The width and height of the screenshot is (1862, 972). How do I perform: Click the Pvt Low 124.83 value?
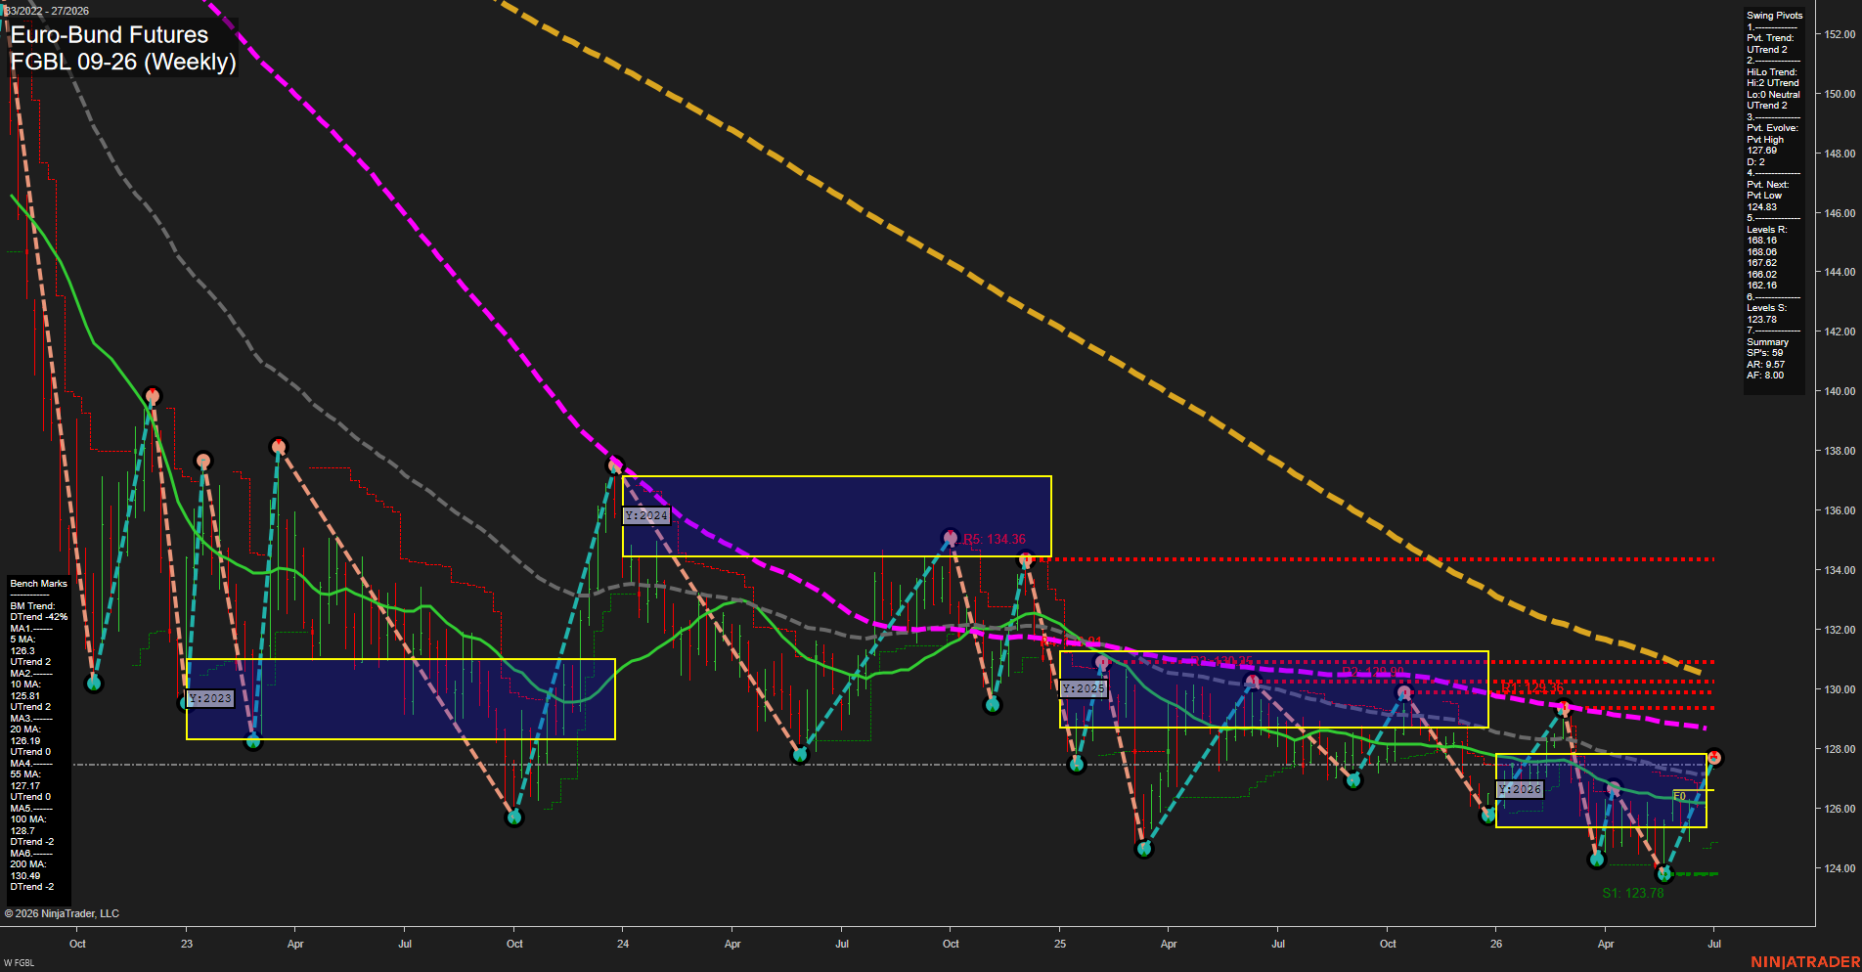pyautogui.click(x=1764, y=201)
